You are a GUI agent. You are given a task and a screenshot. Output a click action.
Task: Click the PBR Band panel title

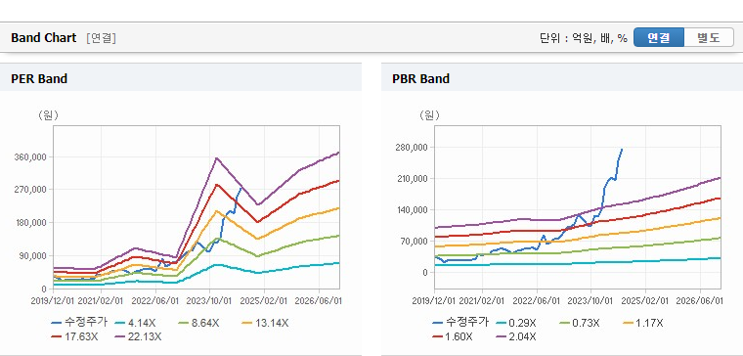point(420,78)
